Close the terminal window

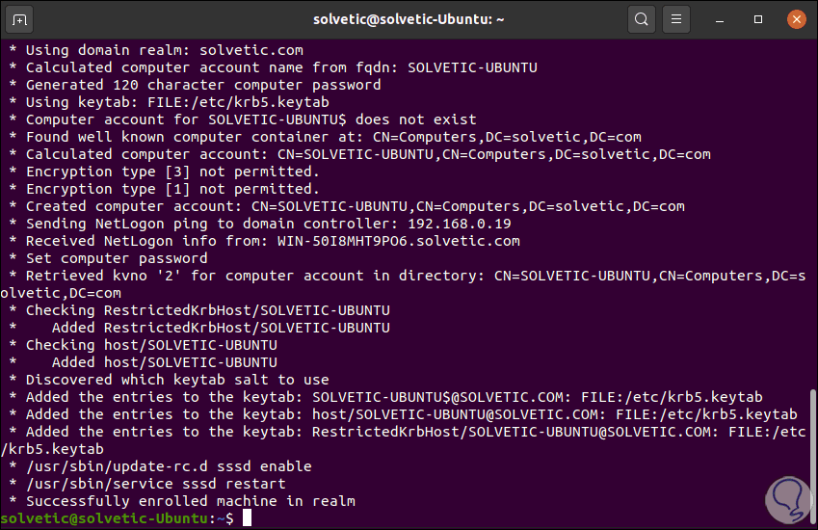795,18
